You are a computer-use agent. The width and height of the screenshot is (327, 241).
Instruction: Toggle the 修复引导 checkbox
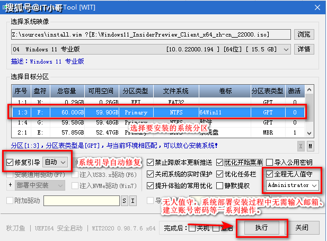pyautogui.click(x=10, y=163)
